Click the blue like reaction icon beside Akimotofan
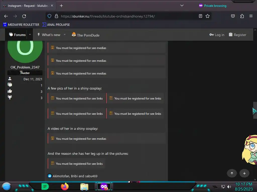The image size is (257, 192). tap(49, 176)
